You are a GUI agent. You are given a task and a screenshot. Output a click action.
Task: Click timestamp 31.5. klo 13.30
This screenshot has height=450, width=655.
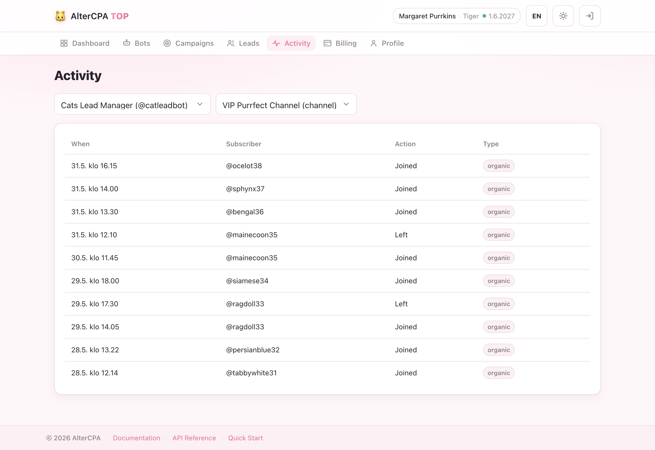click(x=95, y=212)
